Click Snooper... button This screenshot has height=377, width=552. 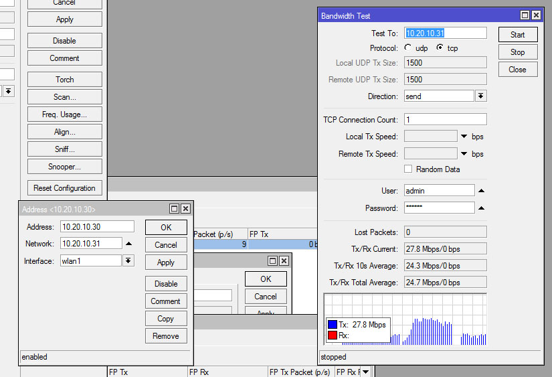[65, 167]
